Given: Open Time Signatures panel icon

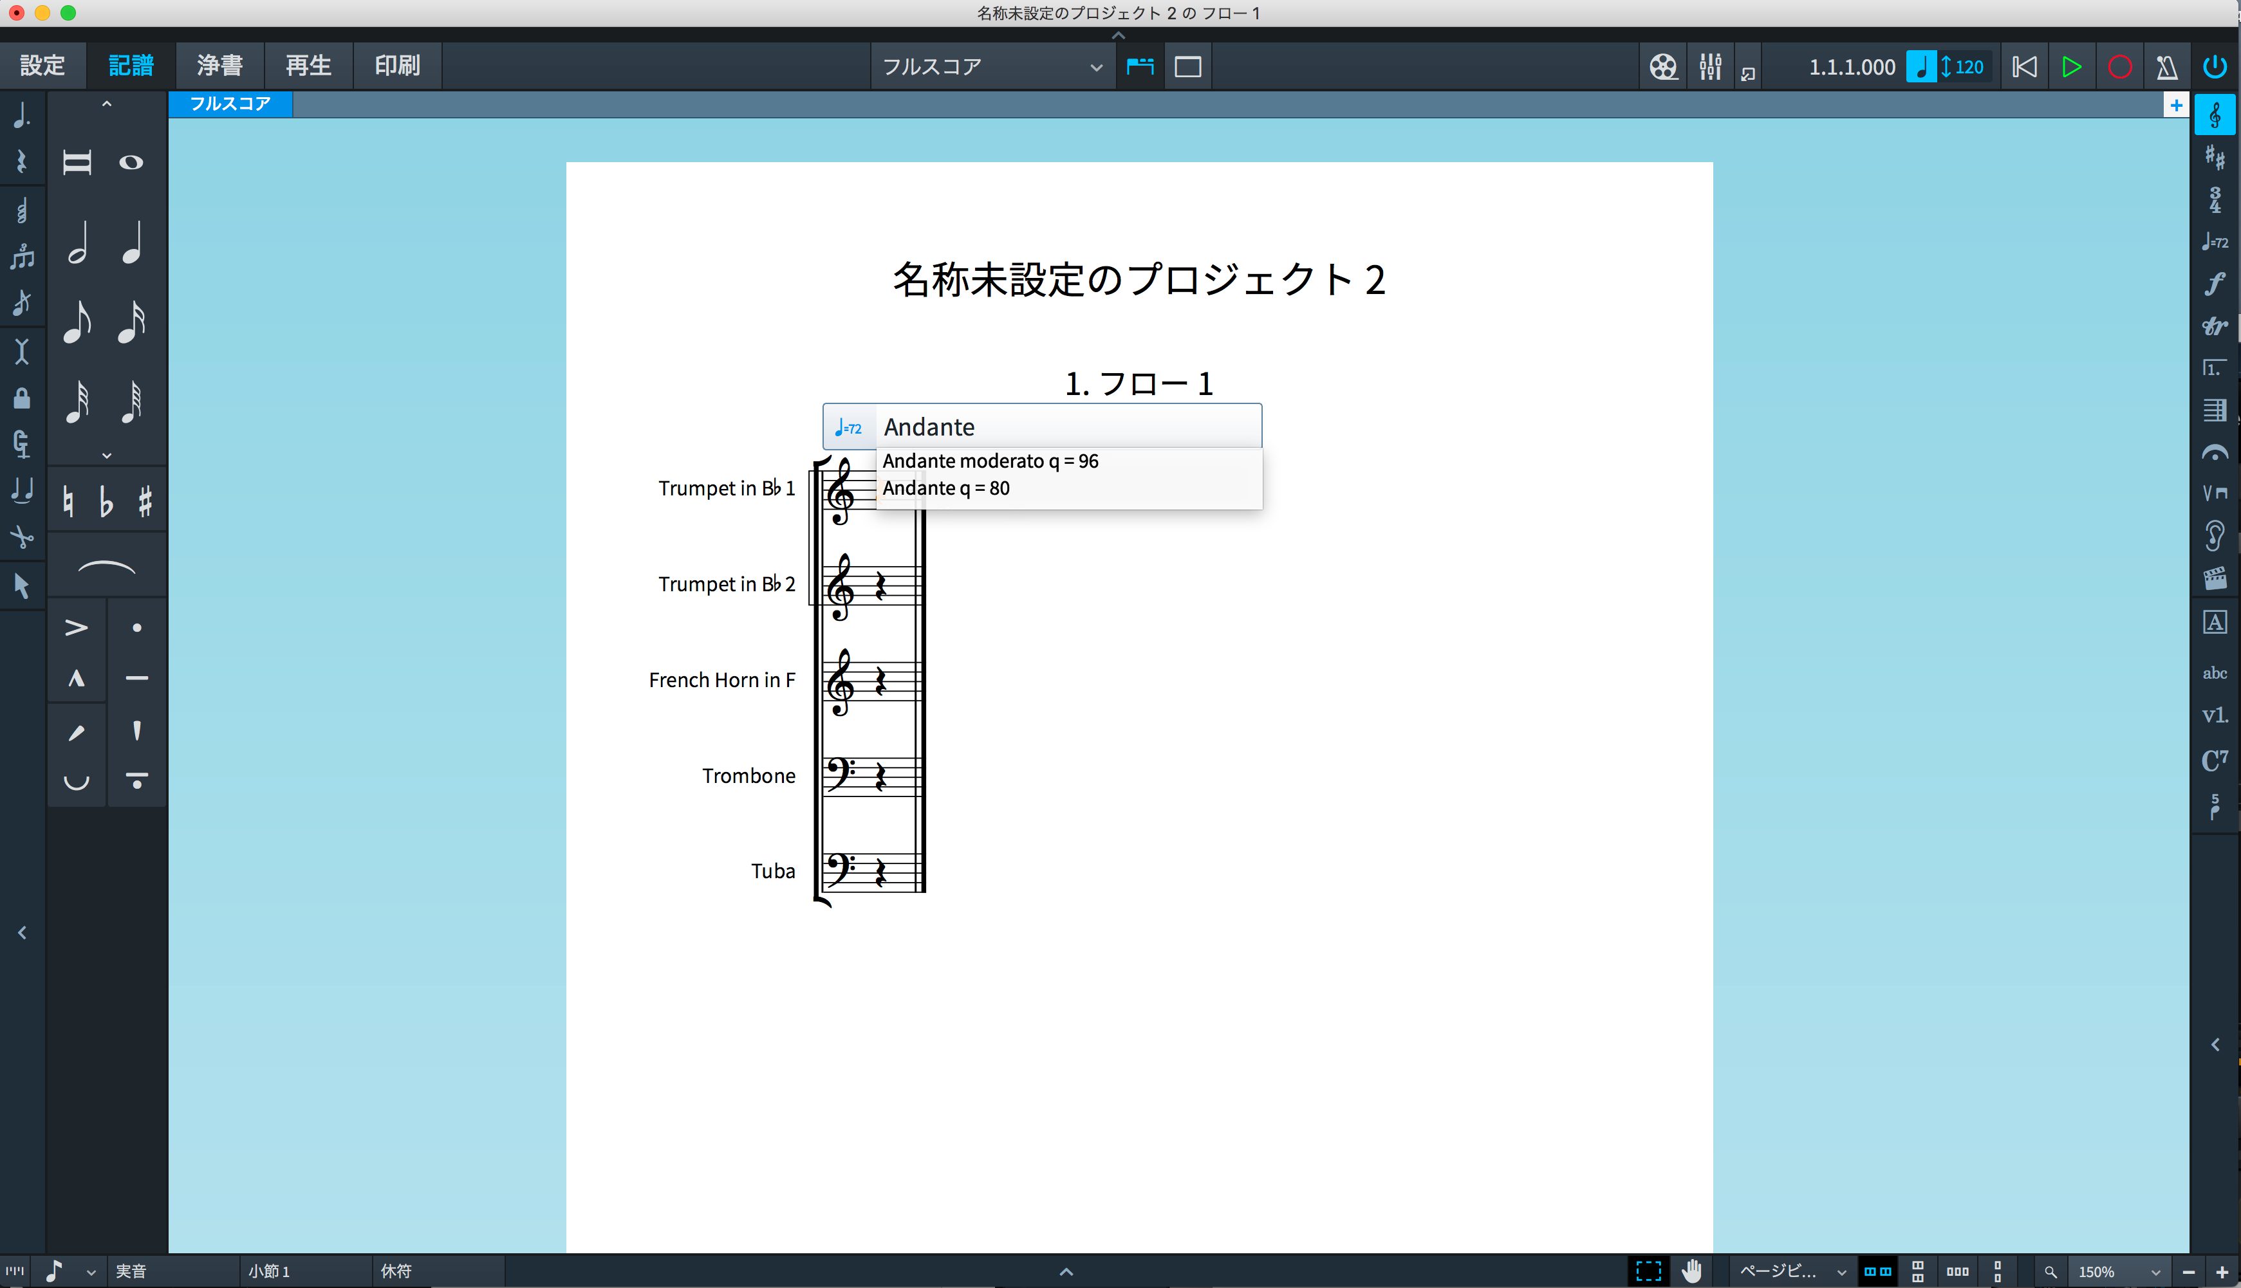Looking at the screenshot, I should coord(2215,200).
